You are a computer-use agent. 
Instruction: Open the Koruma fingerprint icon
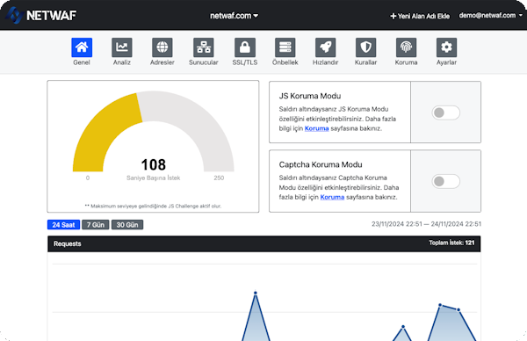coord(406,47)
